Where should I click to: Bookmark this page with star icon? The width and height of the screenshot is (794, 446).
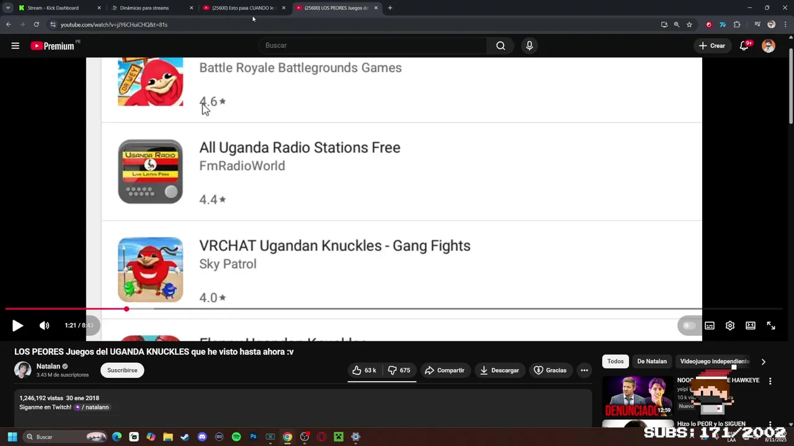[689, 25]
